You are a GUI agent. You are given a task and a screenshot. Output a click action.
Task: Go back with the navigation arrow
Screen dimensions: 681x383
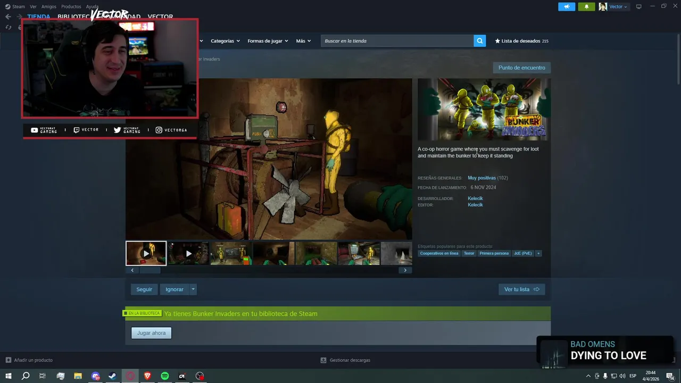(x=8, y=16)
